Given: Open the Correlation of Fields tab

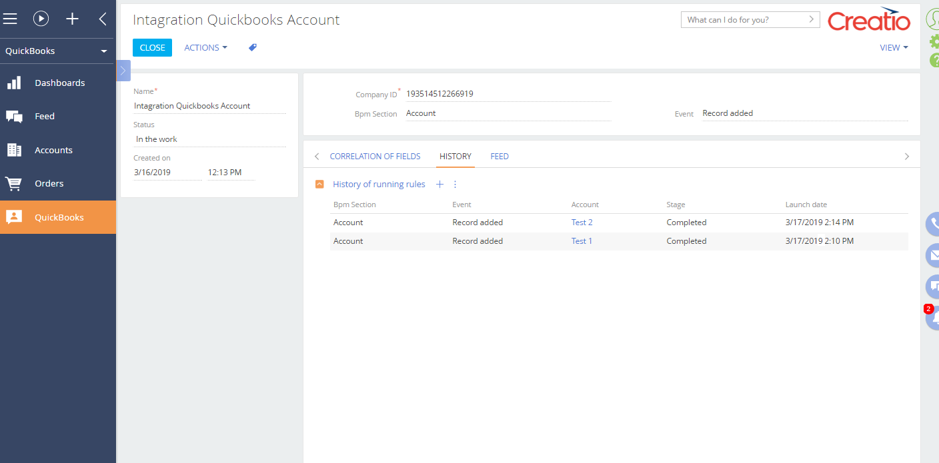Looking at the screenshot, I should 375,156.
